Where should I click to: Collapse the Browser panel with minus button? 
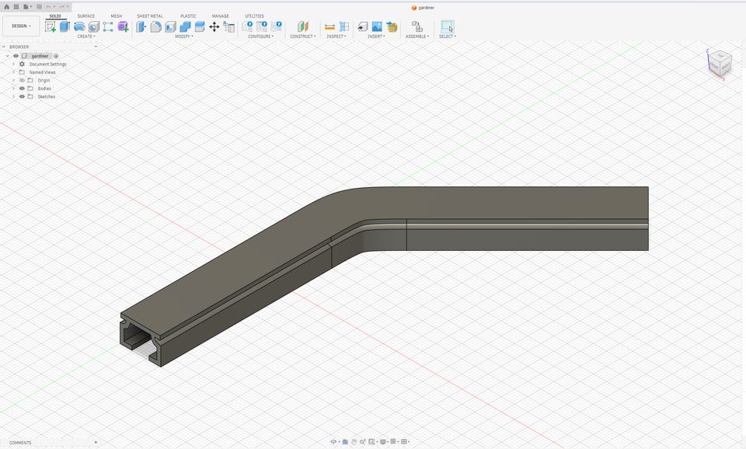[96, 47]
